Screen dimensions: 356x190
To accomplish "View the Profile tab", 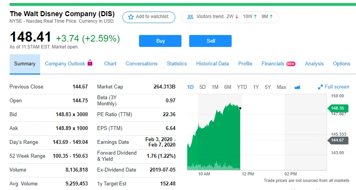I will [245, 64].
